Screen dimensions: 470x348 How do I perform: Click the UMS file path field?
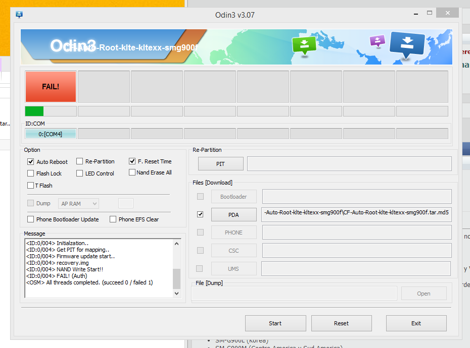356,269
